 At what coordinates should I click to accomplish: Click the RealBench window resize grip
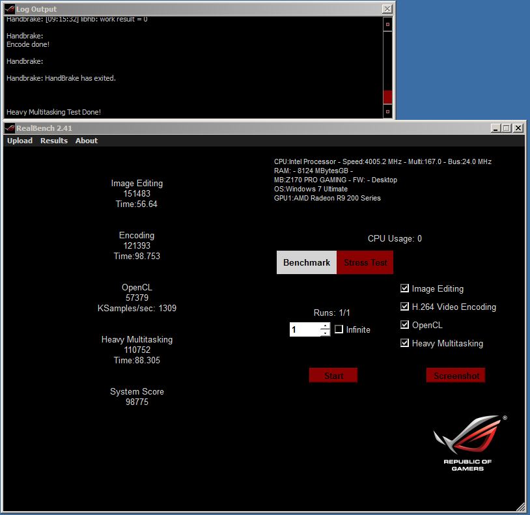coord(521,507)
